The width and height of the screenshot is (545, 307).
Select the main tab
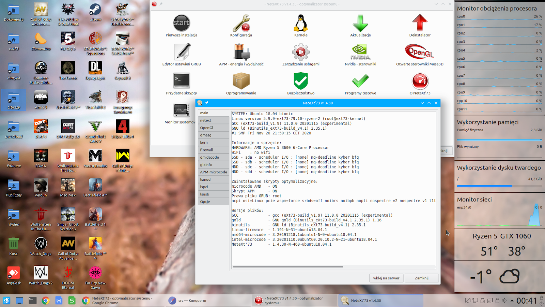click(214, 113)
